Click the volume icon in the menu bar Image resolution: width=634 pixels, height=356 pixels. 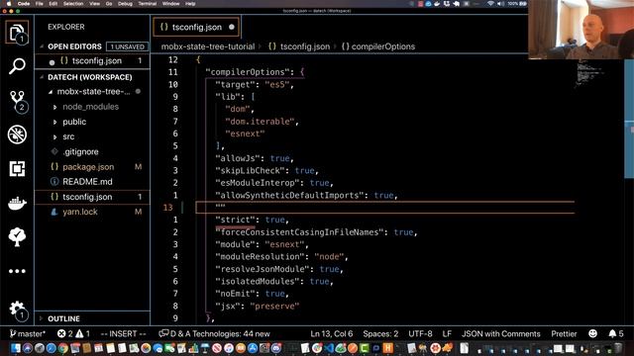[x=500, y=4]
